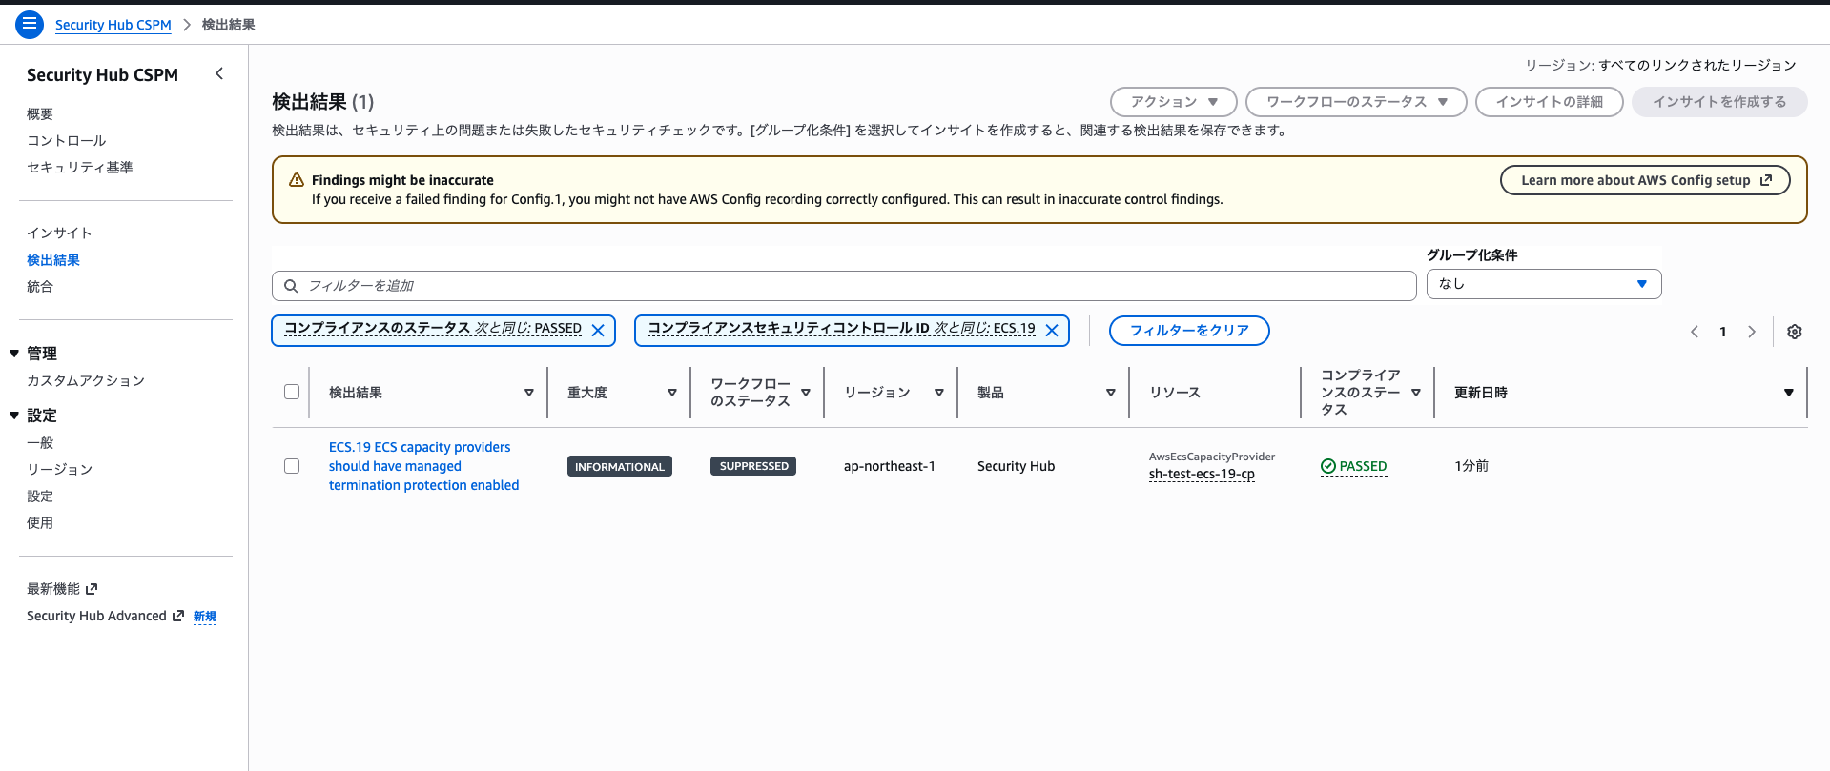1830x771 pixels.
Task: Sort by 検出結果 column arrow
Action: [529, 393]
